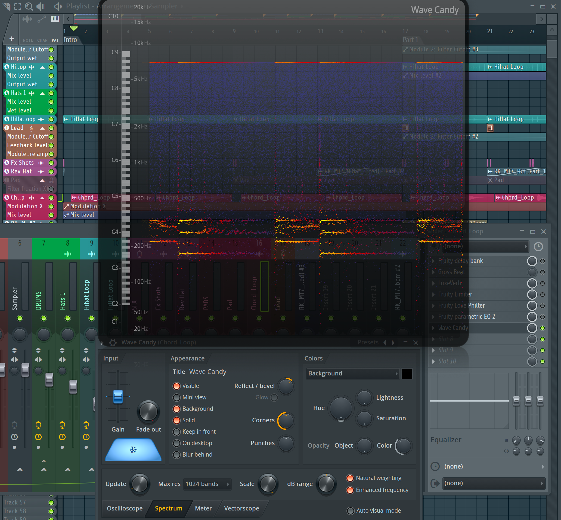
Task: Collapse the Hats 1 playlist track group
Action: tap(42, 93)
